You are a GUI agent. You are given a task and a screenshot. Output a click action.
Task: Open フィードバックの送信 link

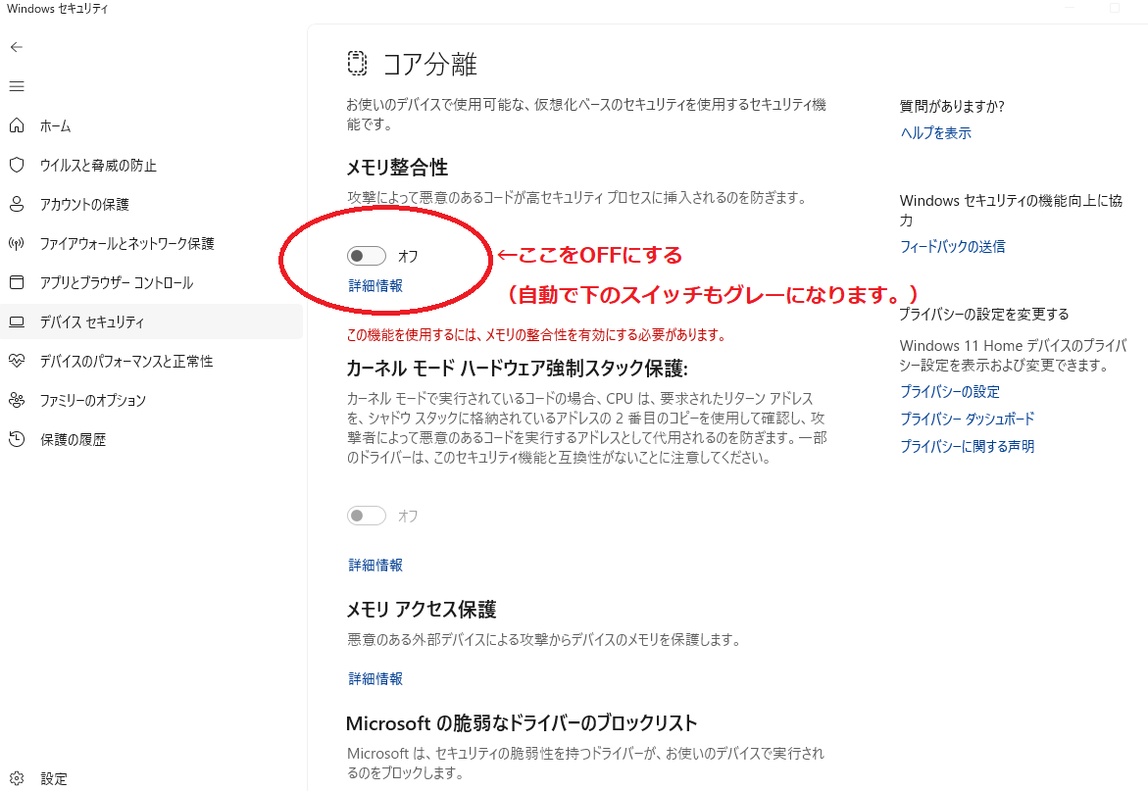tap(952, 247)
